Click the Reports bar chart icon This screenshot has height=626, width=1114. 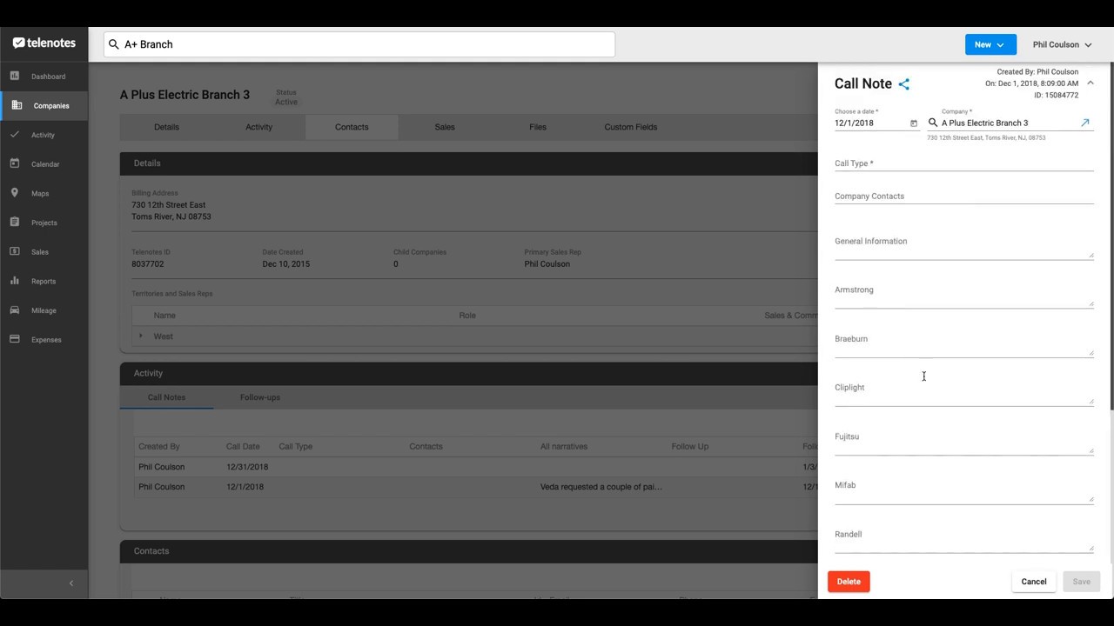pos(15,281)
